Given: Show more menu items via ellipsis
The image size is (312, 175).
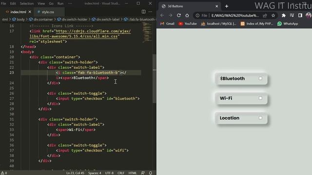Looking at the screenshot, I should pyautogui.click(x=70, y=3).
